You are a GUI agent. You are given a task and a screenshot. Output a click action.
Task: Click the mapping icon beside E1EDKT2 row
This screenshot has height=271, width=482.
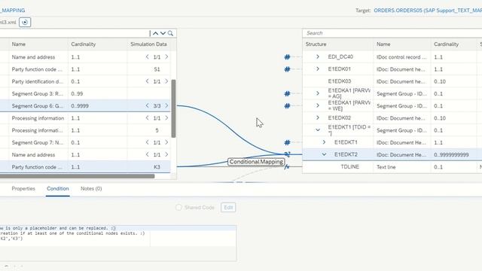(287, 154)
